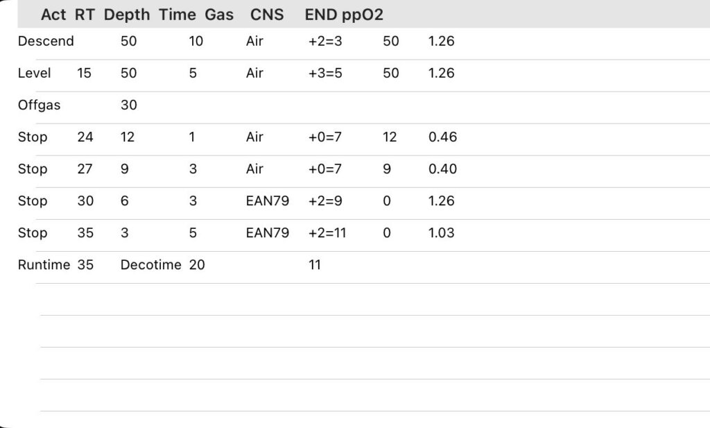Click the ppO2 value 0.46
Image resolution: width=710 pixels, height=428 pixels.
pyautogui.click(x=442, y=137)
